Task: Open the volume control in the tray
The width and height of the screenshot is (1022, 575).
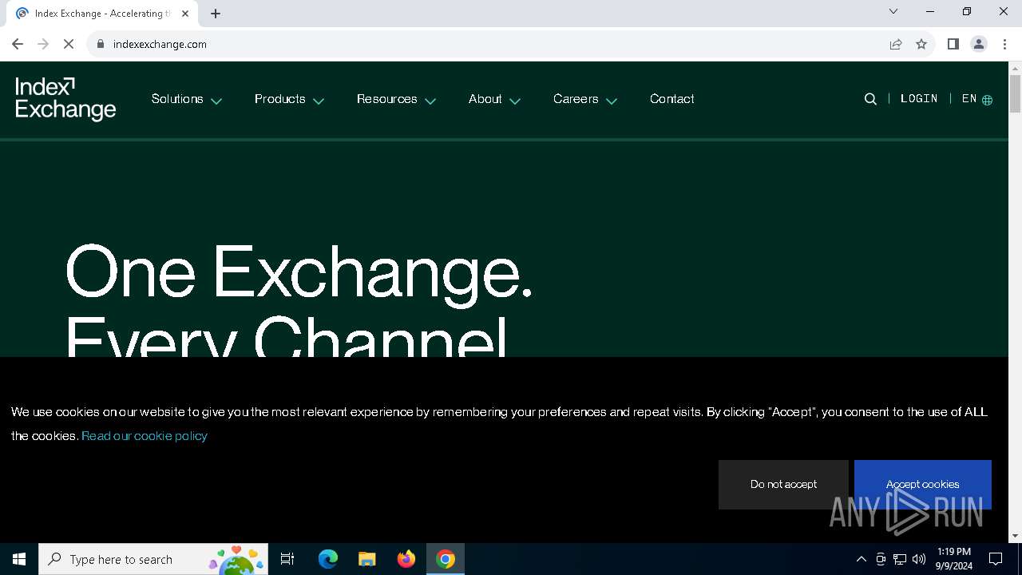Action: point(919,559)
